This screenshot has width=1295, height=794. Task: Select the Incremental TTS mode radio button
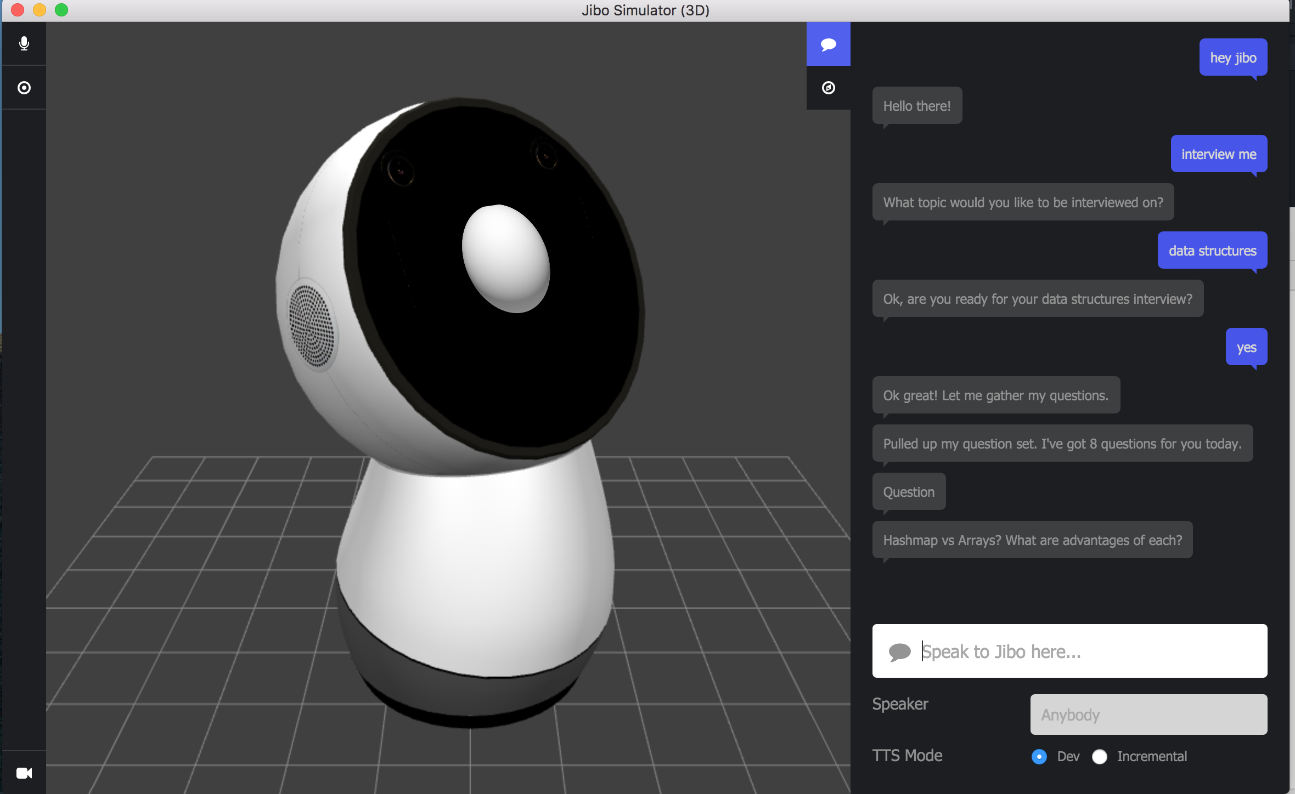point(1099,757)
